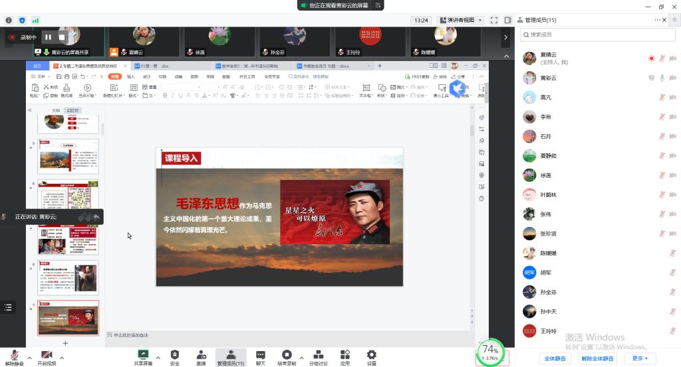Open the 更多 dropdown in member panel
This screenshot has height=367, width=681.
tap(640, 358)
